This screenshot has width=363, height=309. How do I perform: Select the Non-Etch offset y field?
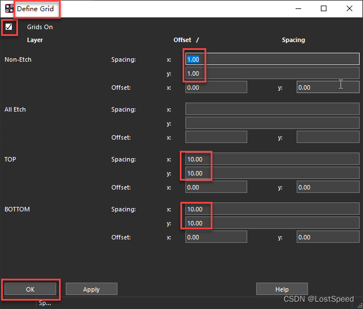tap(328, 87)
